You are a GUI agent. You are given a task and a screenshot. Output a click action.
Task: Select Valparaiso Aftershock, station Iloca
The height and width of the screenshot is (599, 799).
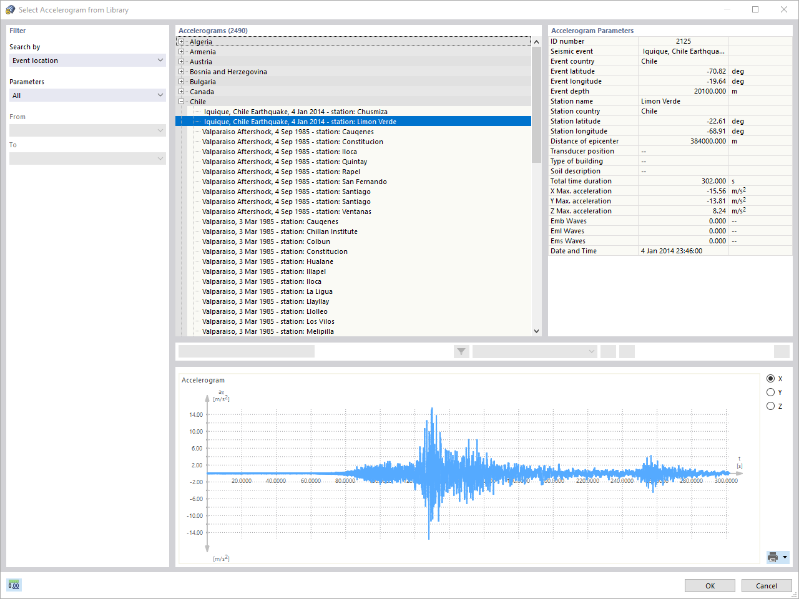click(x=280, y=152)
